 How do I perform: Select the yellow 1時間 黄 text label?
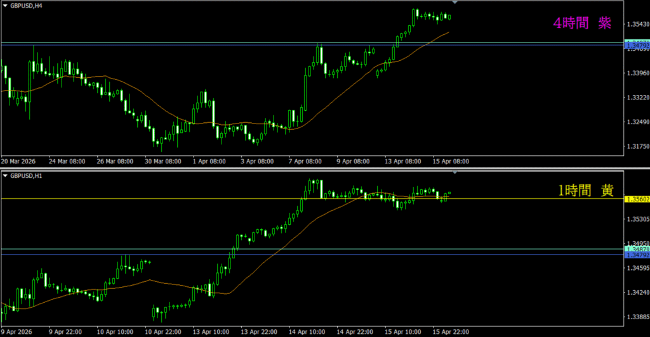tap(585, 189)
